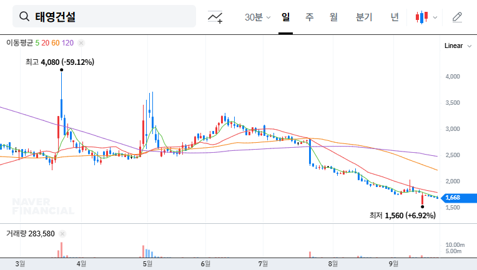Switch to the 일 daily tab
The height and width of the screenshot is (270, 477).
[x=286, y=17]
